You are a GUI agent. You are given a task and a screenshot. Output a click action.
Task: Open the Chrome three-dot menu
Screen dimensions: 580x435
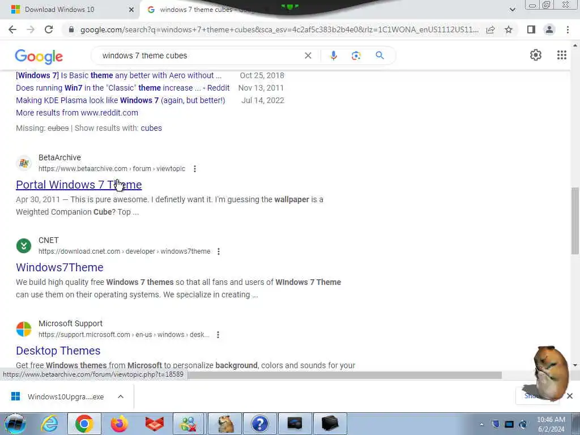568,29
